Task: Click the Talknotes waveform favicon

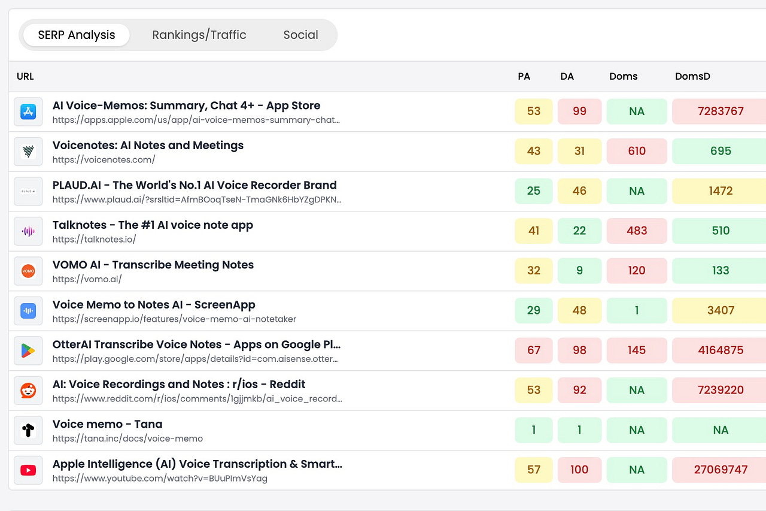Action: (x=28, y=231)
